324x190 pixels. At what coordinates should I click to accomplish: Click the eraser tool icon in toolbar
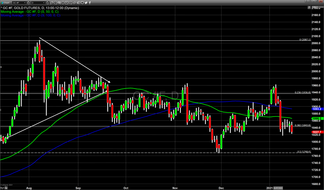[x=74, y=3]
